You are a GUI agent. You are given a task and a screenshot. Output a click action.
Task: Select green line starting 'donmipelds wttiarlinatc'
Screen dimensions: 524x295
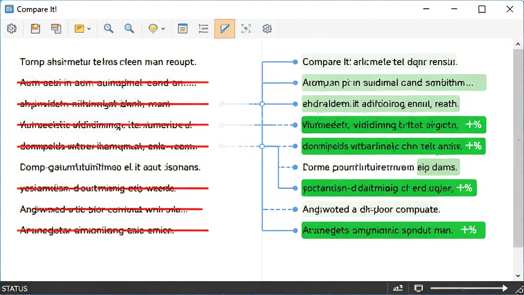pyautogui.click(x=394, y=146)
